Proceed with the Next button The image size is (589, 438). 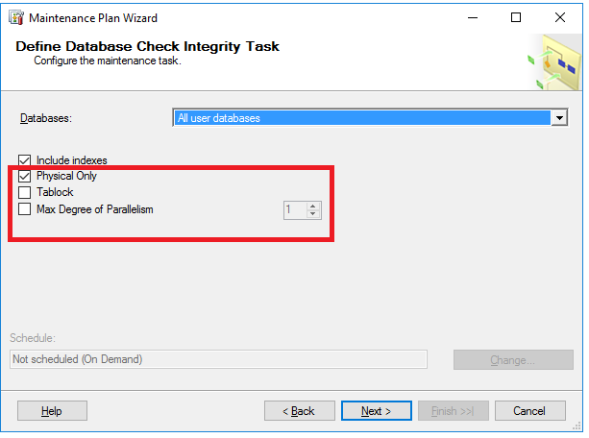[x=376, y=411]
